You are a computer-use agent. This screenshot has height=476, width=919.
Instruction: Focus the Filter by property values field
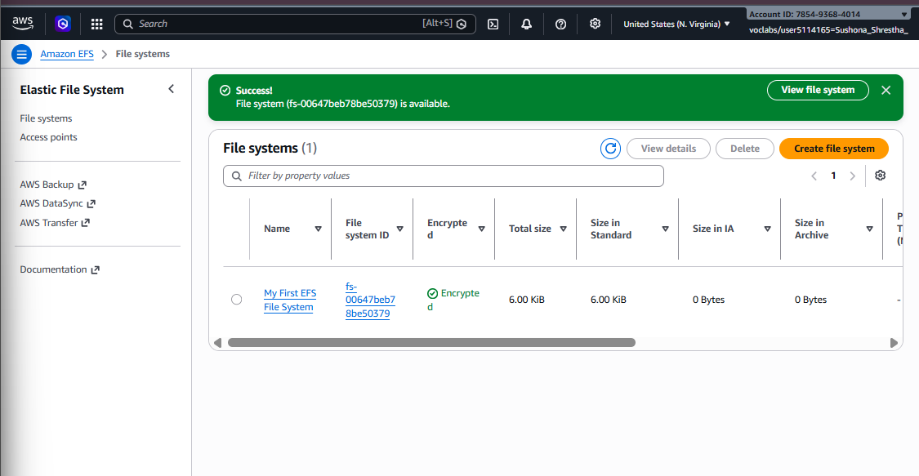(x=443, y=176)
